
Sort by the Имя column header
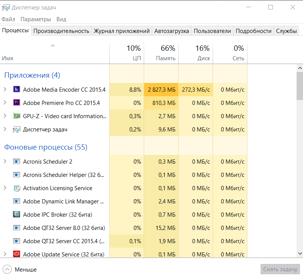[x=55, y=53]
